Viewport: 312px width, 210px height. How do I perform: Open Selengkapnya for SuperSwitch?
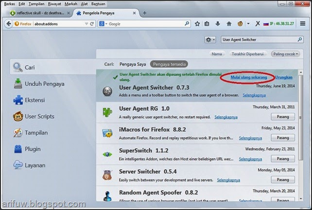tap(250, 159)
